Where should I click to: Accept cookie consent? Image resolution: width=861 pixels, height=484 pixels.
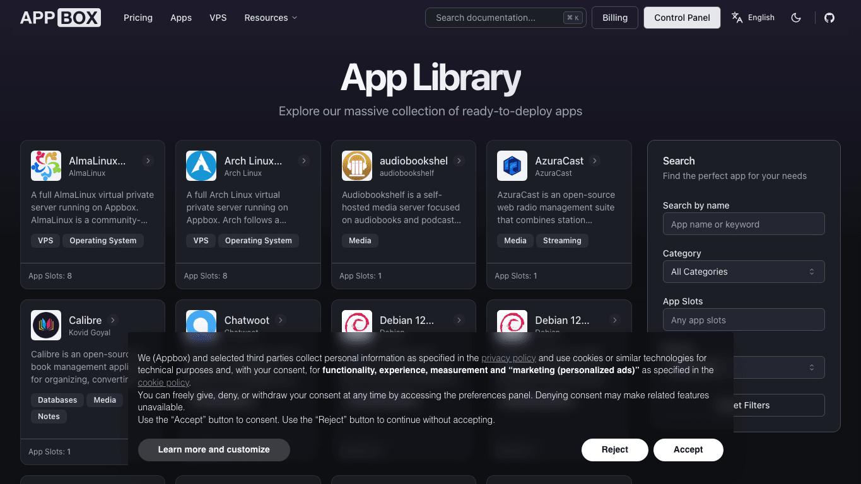pos(688,449)
